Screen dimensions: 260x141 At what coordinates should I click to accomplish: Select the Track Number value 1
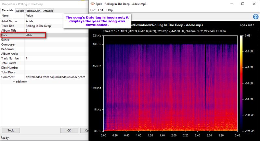(x=27, y=59)
